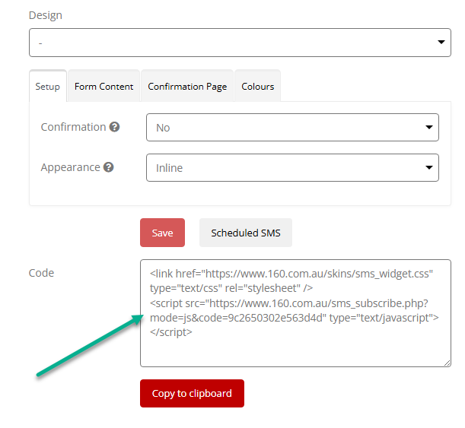Switch to the Setup tab
This screenshot has height=428, width=465.
pyautogui.click(x=48, y=87)
